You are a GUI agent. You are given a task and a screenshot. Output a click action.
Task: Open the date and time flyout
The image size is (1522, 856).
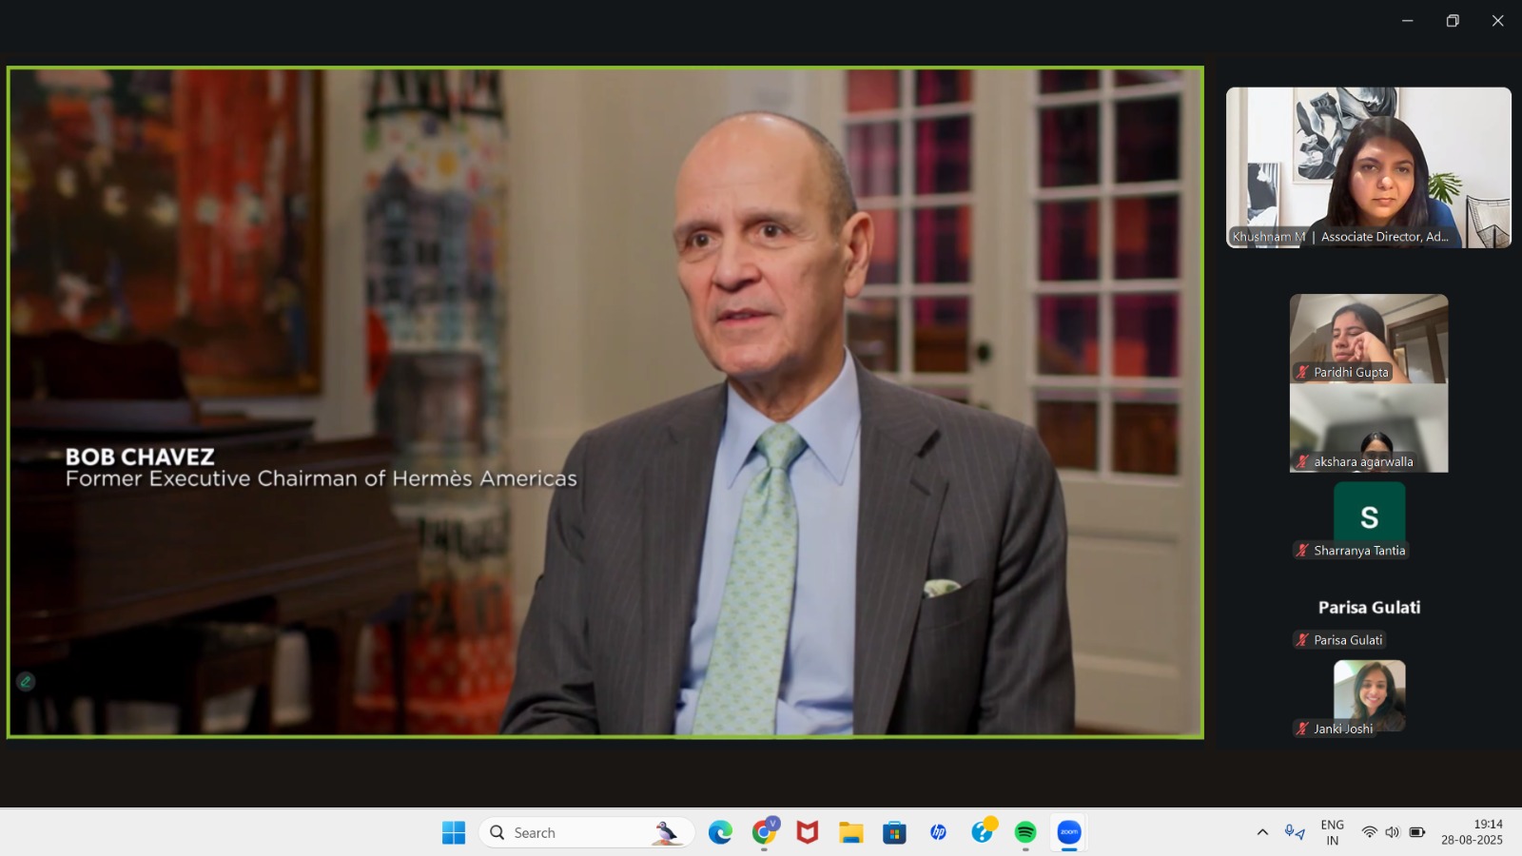coord(1472,832)
